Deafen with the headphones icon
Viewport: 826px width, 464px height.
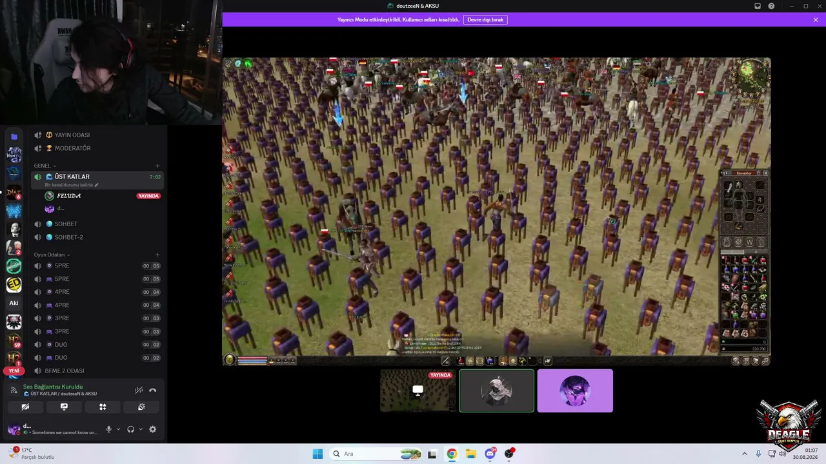[130, 429]
